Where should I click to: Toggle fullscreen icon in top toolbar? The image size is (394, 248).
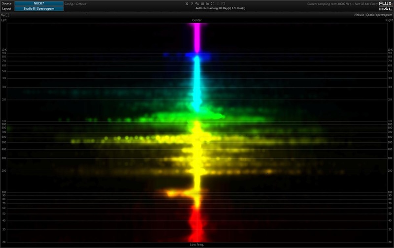pyautogui.click(x=213, y=4)
